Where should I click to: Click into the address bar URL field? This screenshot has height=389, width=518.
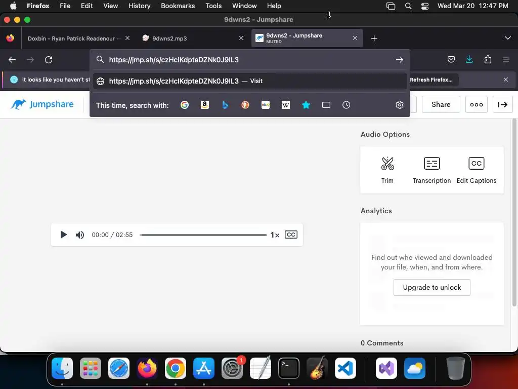(x=250, y=60)
